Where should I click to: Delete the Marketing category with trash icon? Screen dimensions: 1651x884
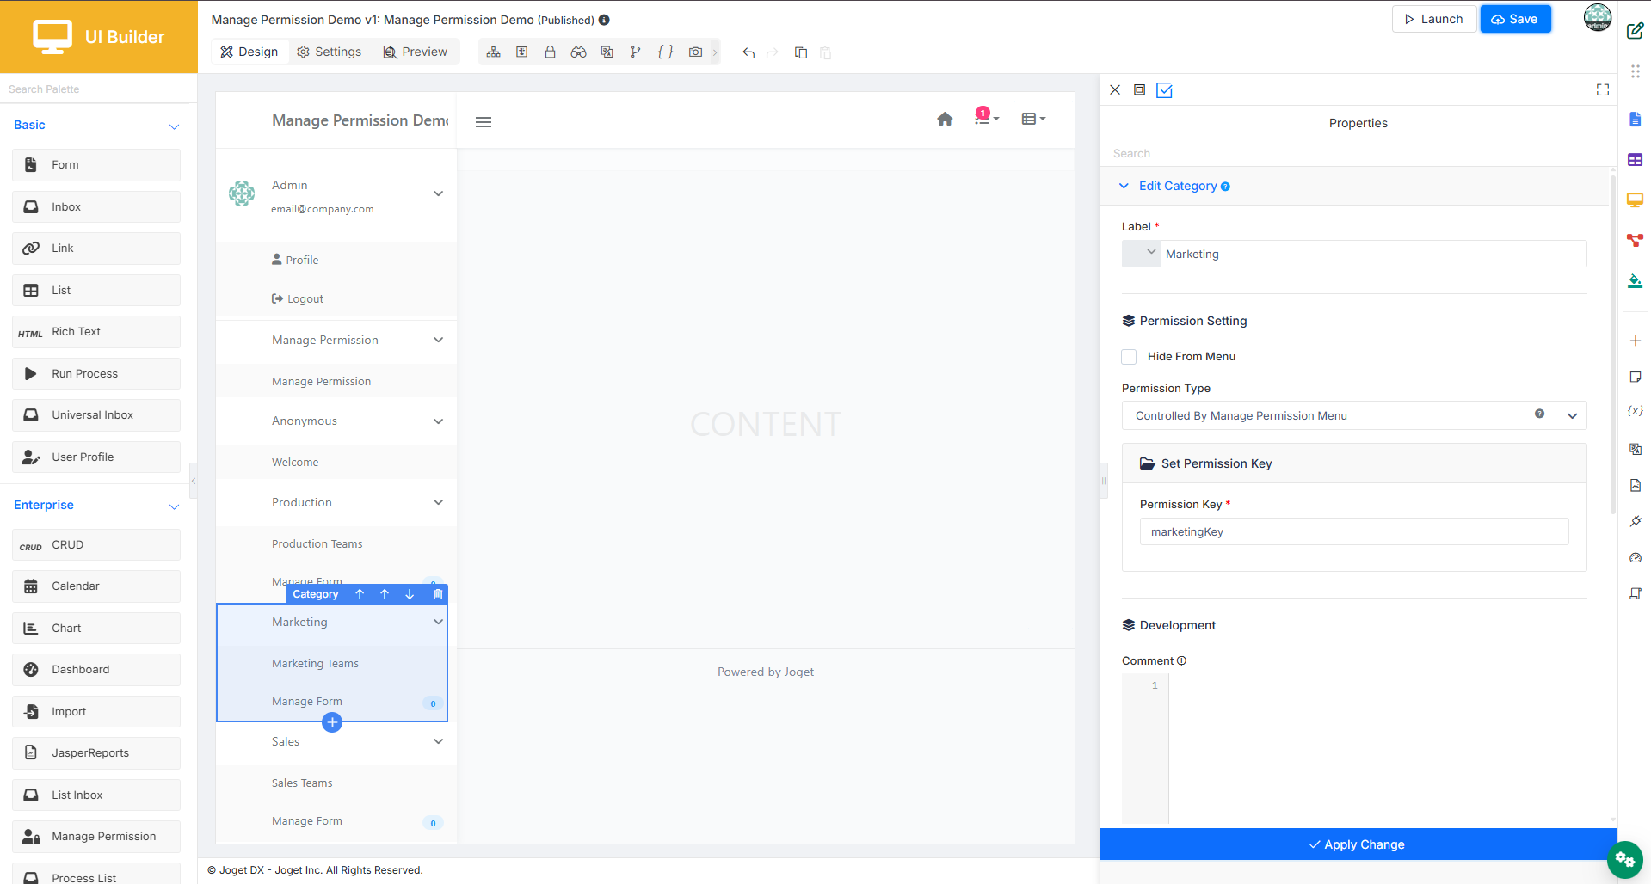click(437, 594)
